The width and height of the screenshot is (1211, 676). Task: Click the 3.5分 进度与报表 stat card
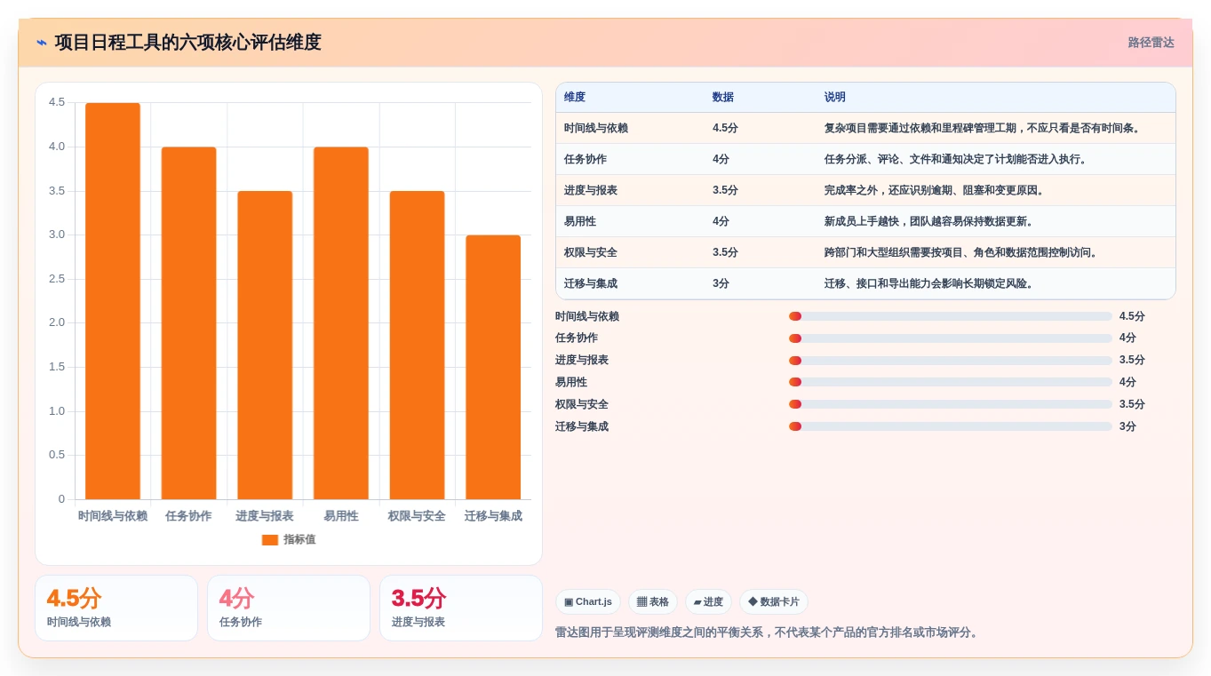461,608
